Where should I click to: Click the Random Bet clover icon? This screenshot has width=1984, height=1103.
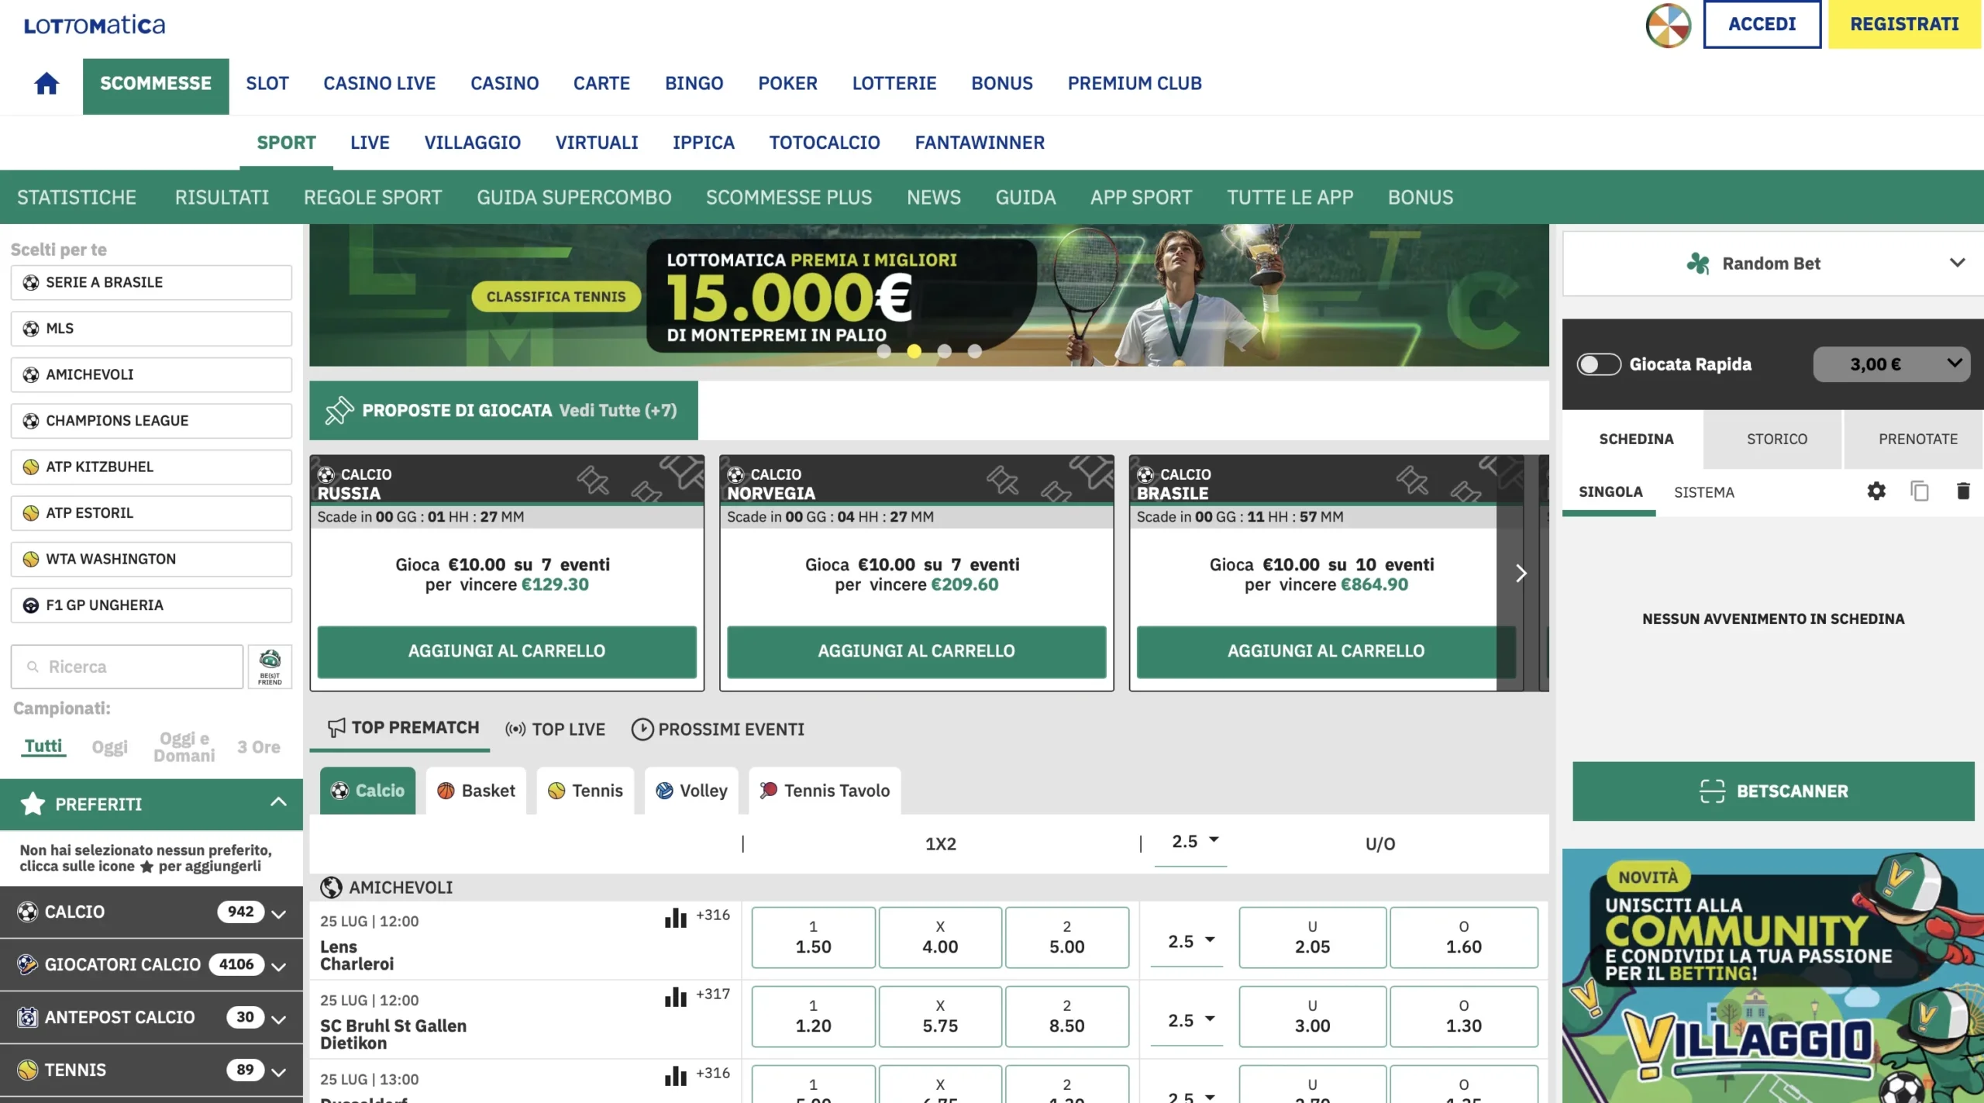pyautogui.click(x=1698, y=264)
